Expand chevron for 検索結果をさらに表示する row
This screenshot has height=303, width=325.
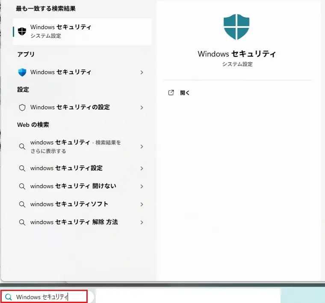pos(142,147)
